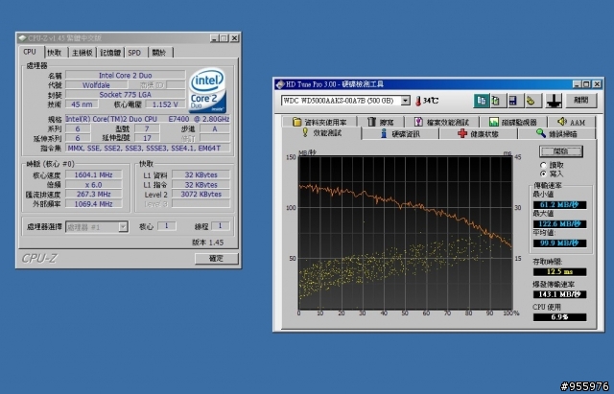Screen dimensions: 614x394
Task: Click the benchmark graph area in HD Tune
Action: pyautogui.click(x=405, y=232)
